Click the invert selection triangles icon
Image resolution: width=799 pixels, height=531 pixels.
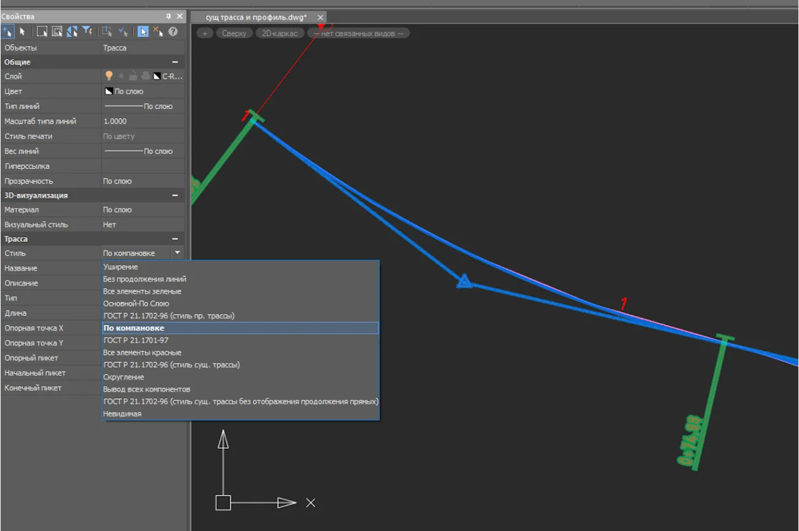[x=72, y=32]
